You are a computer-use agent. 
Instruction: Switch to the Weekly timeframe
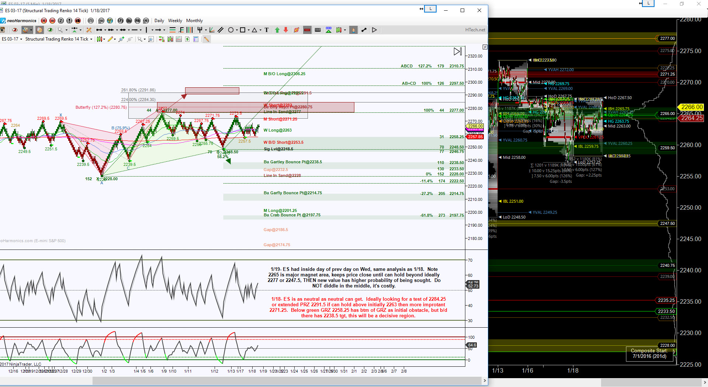click(x=175, y=21)
